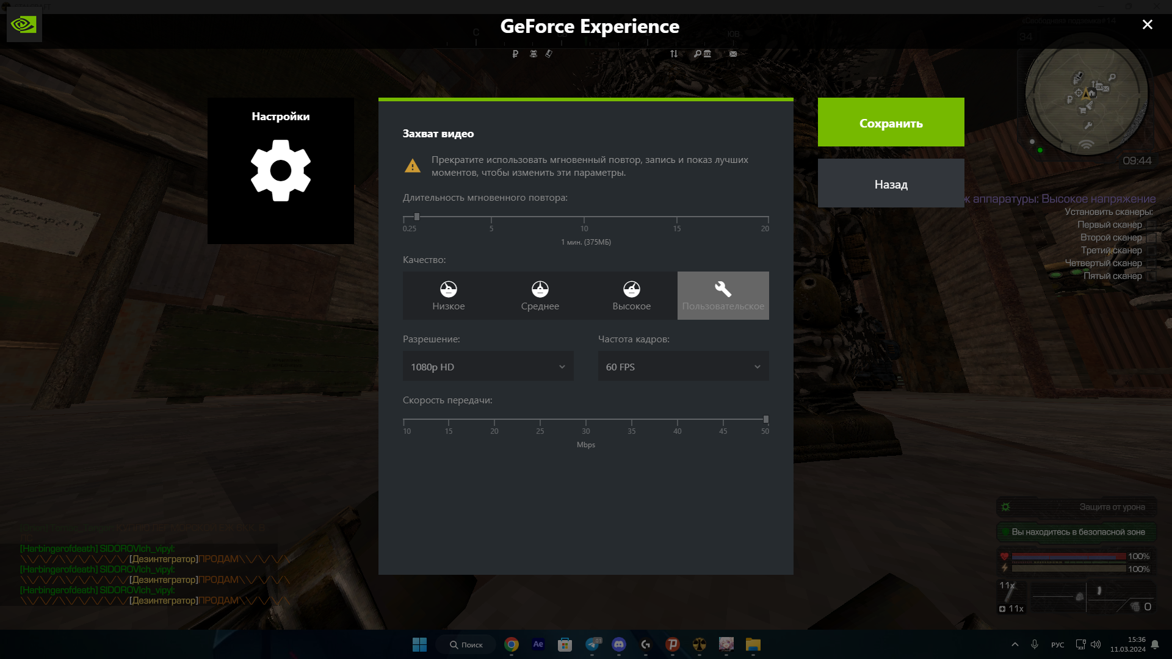Click the Захват видео heading
This screenshot has height=659, width=1172.
[x=438, y=134]
